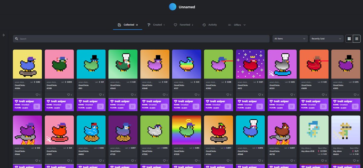This screenshot has height=168, width=363.
Task: Use the cart button for OmniChicks #2643
Action: click(x=132, y=106)
